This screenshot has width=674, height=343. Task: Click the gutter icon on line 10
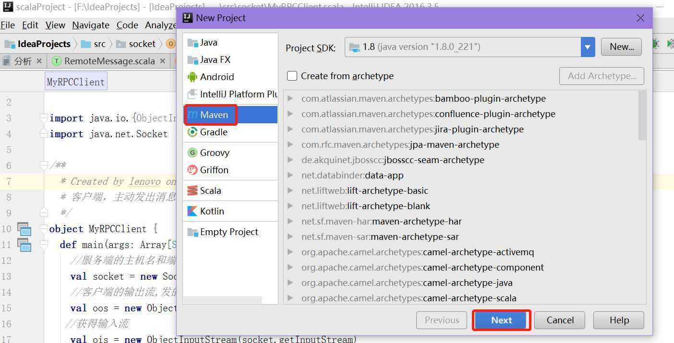[24, 229]
